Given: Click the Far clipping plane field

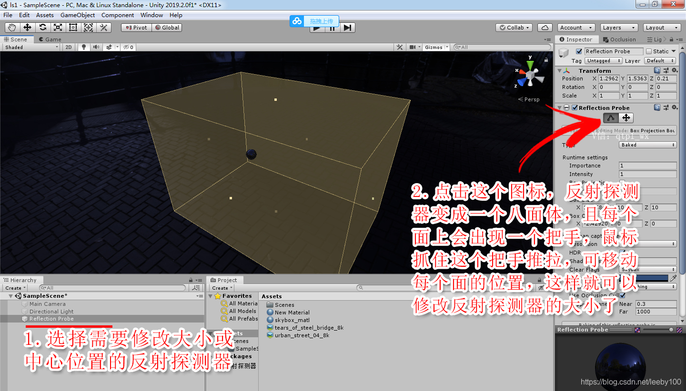Looking at the screenshot, I should coord(656,312).
